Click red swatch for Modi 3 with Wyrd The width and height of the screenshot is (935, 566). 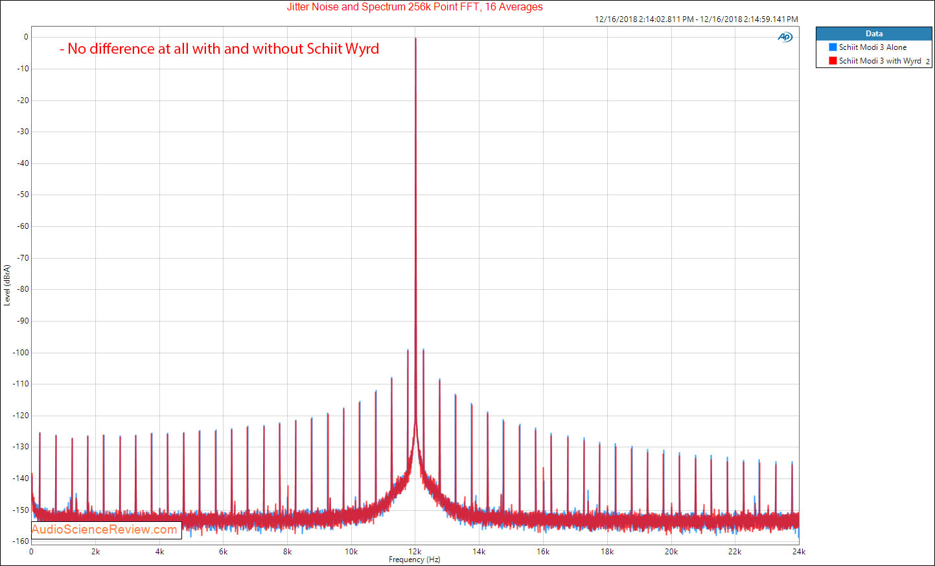coord(833,61)
